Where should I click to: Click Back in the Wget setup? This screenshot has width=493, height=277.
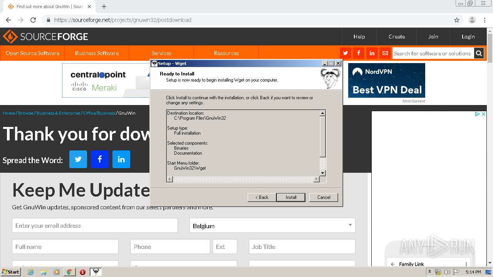262,197
